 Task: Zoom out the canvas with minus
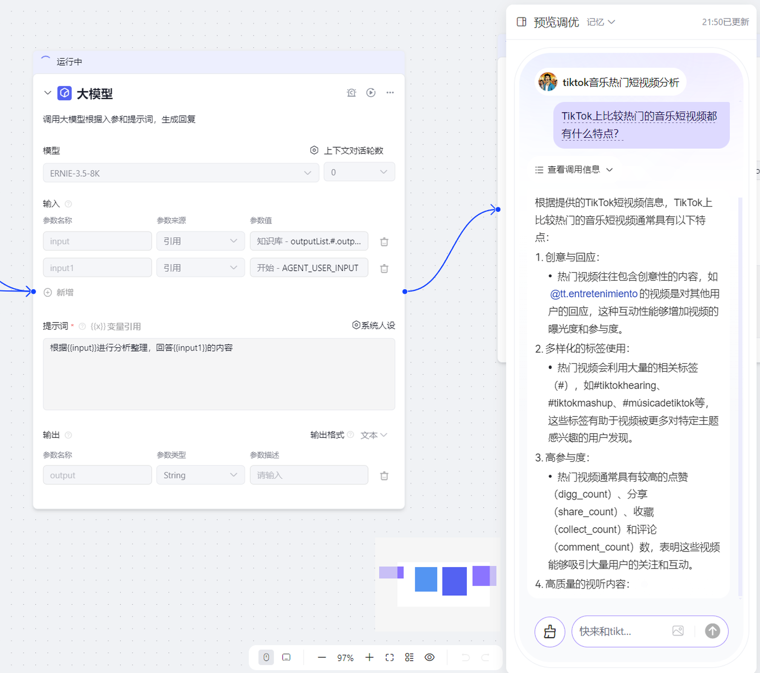coord(322,657)
